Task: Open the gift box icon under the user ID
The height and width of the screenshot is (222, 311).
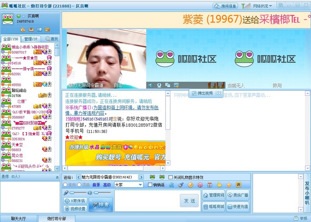Action: [x=31, y=30]
